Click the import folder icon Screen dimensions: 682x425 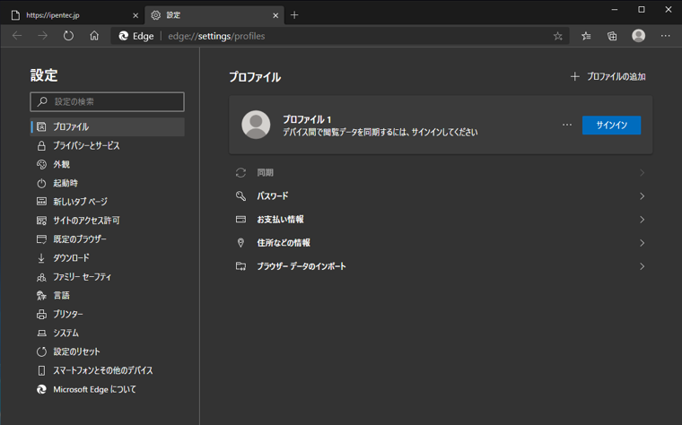point(240,266)
